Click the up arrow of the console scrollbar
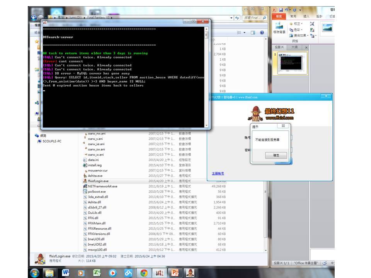This screenshot has height=278, width=371. (206, 29)
